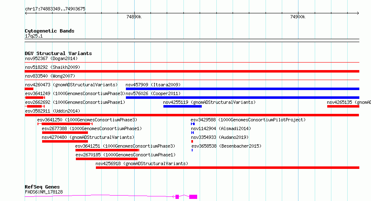Click the long red bar of nsv4256918
Viewport: 371px width, 201px height.
pos(227,168)
